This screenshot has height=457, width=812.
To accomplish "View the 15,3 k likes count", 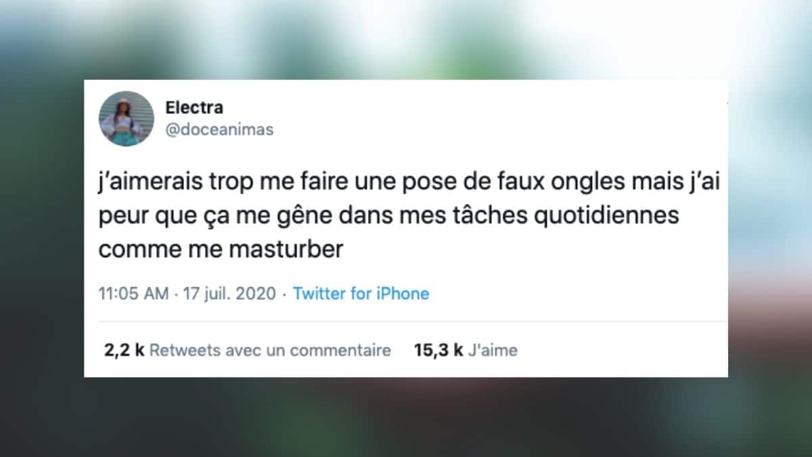I will coord(438,350).
